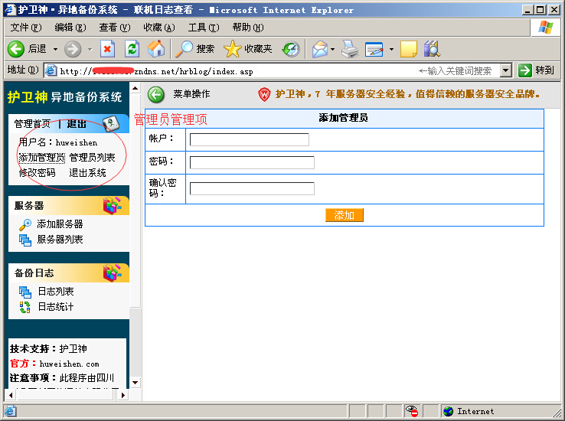
Task: Click the 添加管理员 table header text
Action: 343,118
